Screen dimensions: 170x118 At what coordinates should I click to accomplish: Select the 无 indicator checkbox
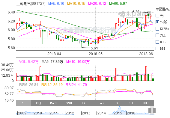pos(157,16)
